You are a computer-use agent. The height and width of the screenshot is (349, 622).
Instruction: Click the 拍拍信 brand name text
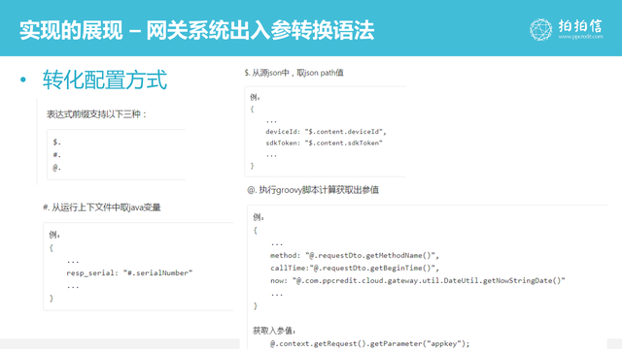tap(580, 25)
